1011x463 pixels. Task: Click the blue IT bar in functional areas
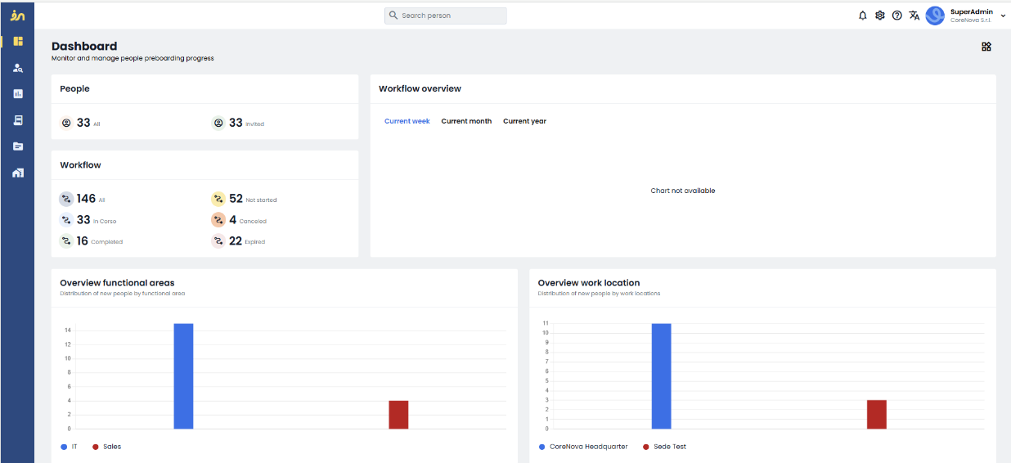pyautogui.click(x=183, y=376)
